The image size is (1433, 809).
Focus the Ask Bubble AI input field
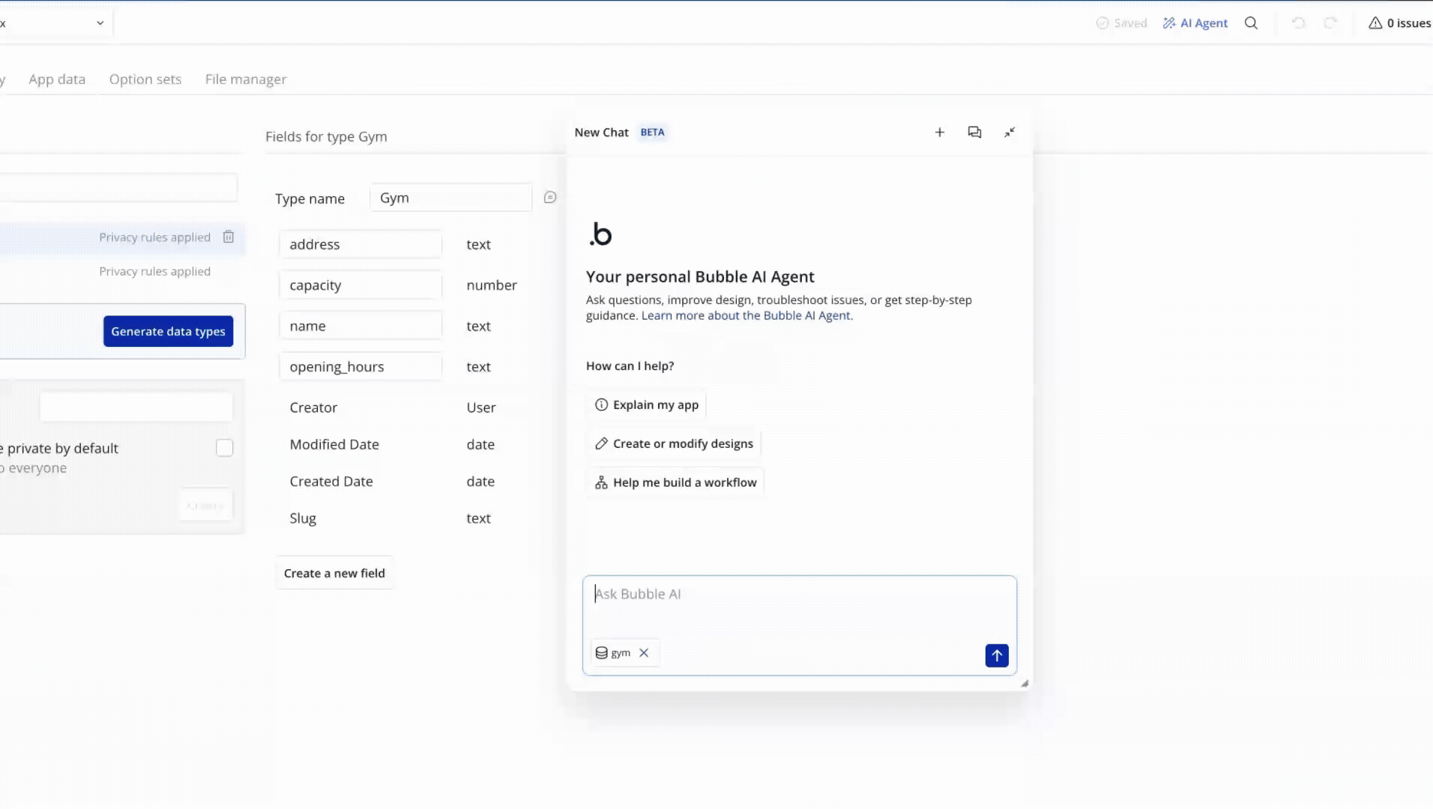point(799,607)
